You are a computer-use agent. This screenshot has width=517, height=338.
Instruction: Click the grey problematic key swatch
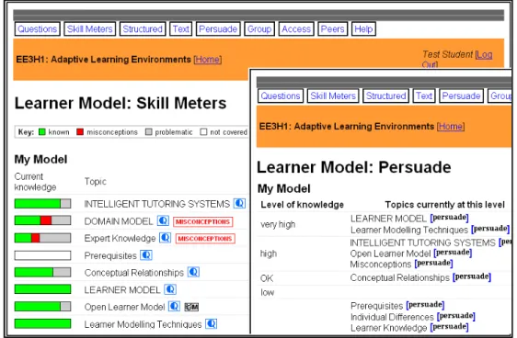tap(149, 132)
